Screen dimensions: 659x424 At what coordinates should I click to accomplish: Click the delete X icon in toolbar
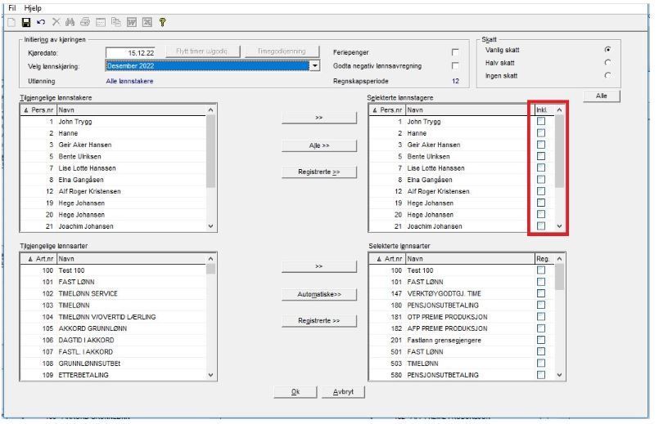(x=56, y=22)
